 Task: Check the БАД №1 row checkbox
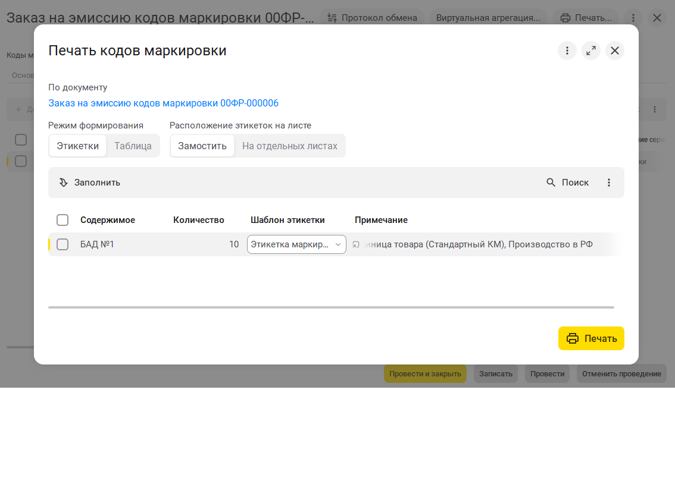(62, 244)
